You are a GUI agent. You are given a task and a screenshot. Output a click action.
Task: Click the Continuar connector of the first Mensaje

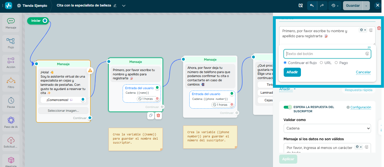click(90, 118)
